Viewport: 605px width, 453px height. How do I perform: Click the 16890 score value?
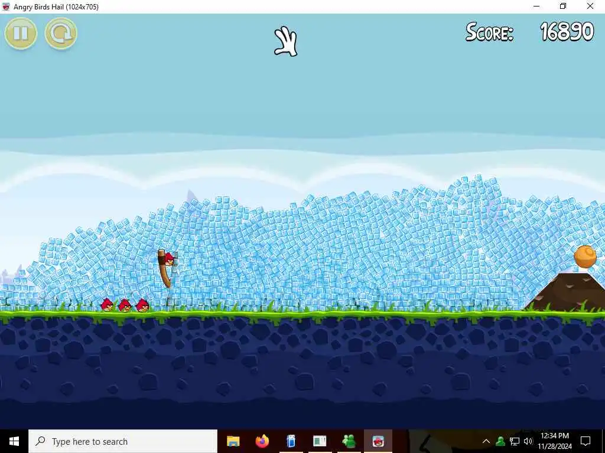tap(567, 32)
